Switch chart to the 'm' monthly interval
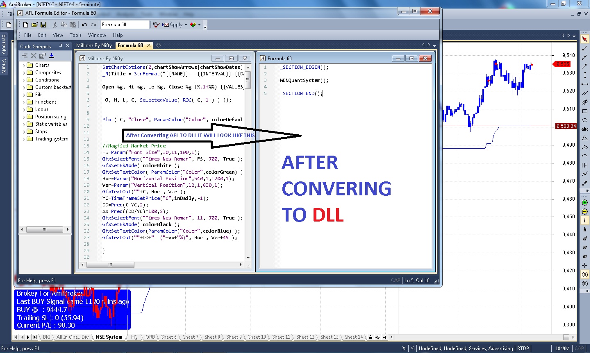The height and width of the screenshot is (353, 591). click(585, 256)
